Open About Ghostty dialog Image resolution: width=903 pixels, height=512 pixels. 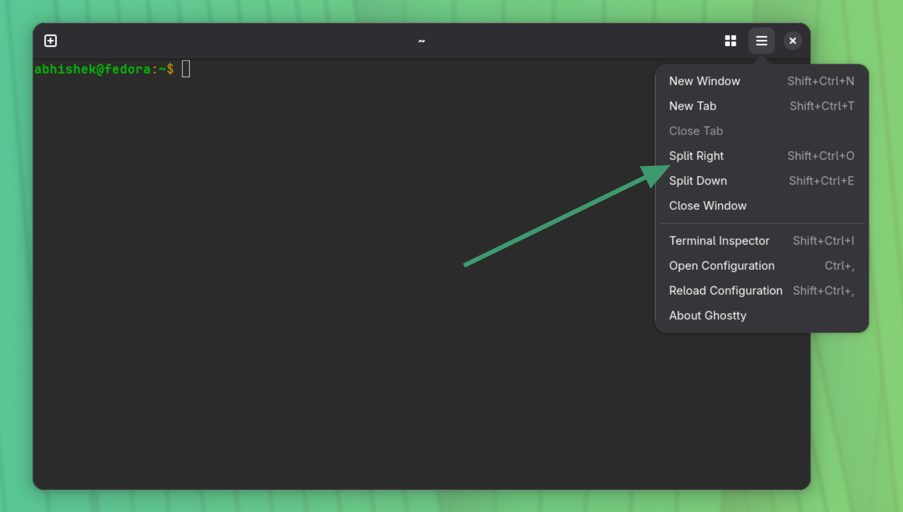coord(708,315)
